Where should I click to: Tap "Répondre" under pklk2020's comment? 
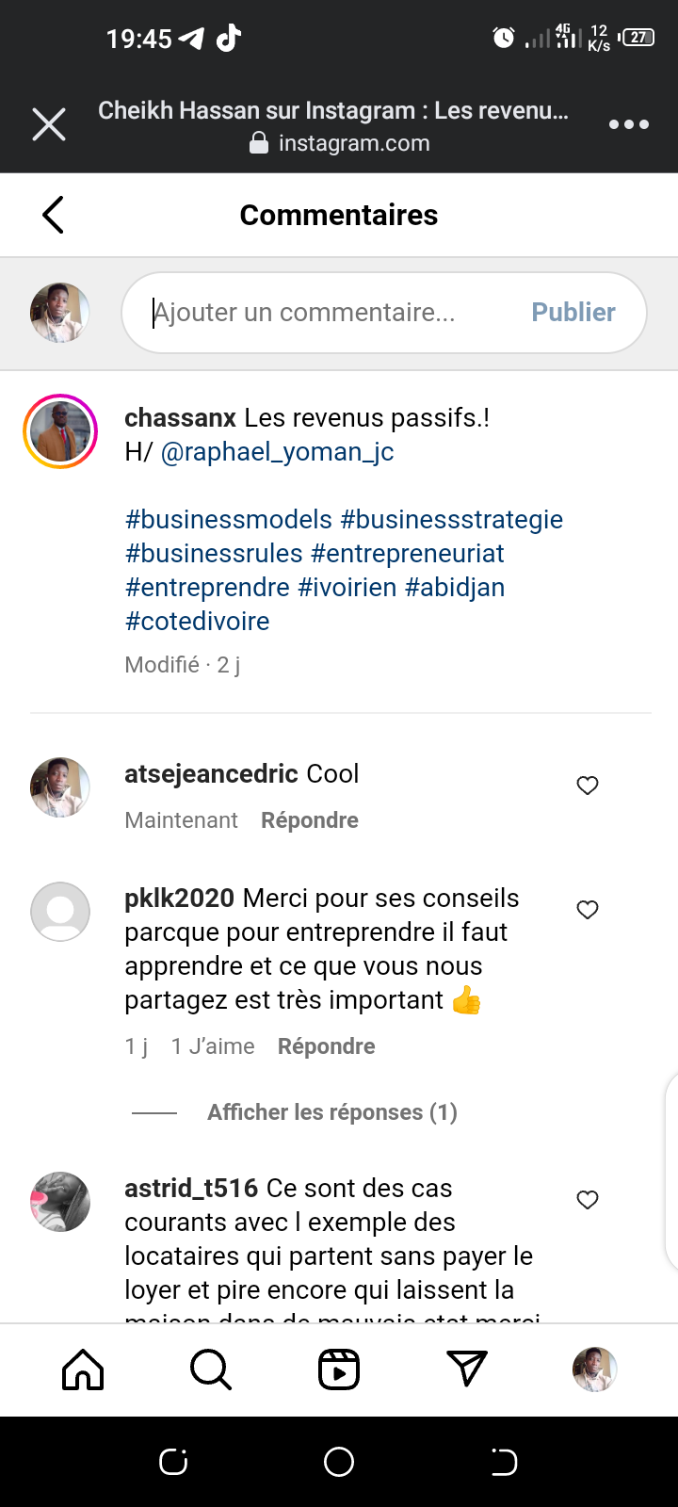coord(326,1046)
